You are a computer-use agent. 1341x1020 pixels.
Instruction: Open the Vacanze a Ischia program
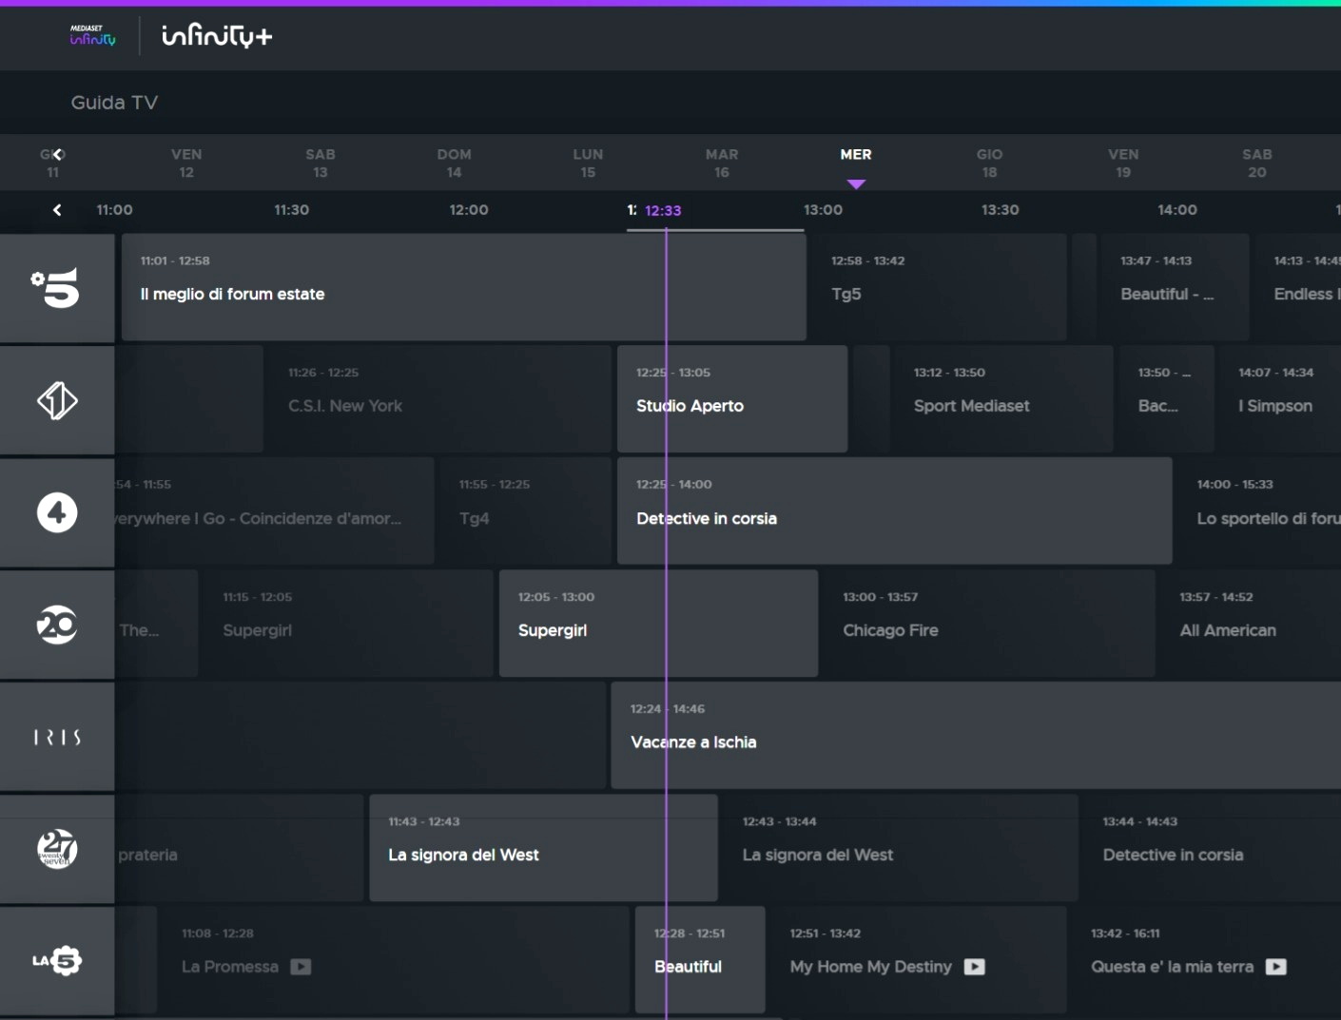tap(976, 736)
